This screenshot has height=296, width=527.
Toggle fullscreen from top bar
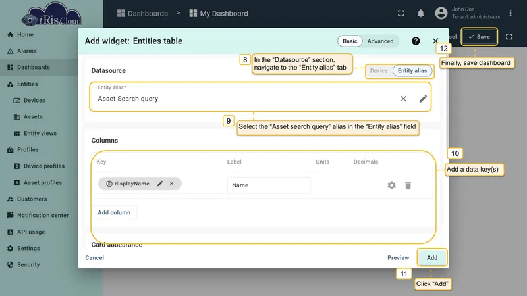pyautogui.click(x=401, y=13)
